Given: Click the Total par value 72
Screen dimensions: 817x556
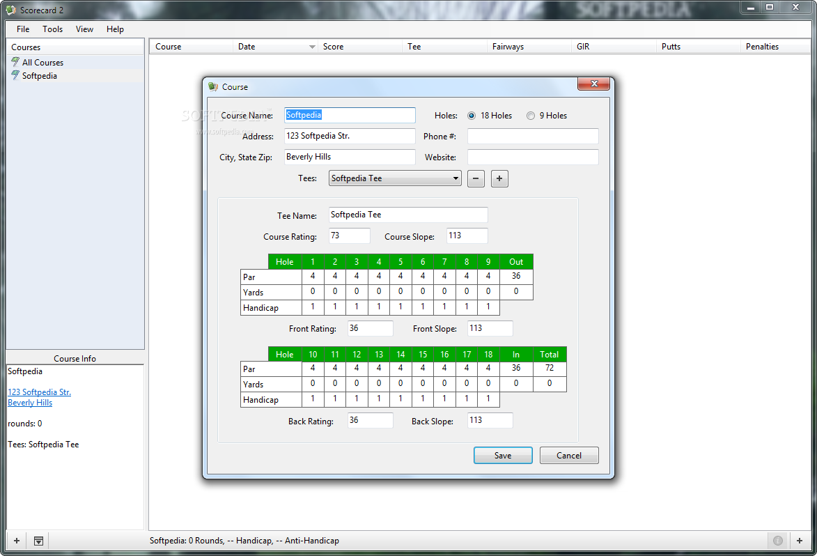Looking at the screenshot, I should [x=549, y=368].
